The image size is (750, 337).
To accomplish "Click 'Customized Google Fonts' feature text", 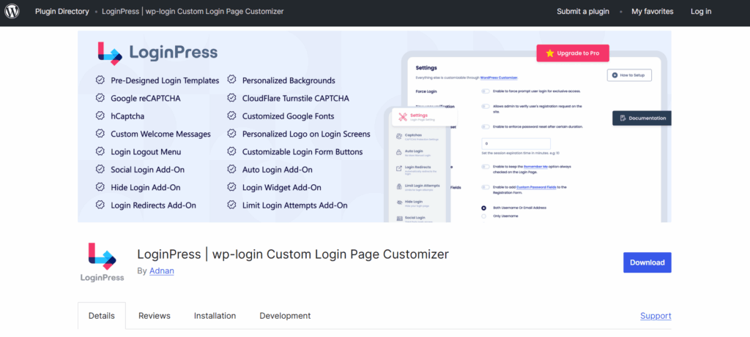I will 289,116.
